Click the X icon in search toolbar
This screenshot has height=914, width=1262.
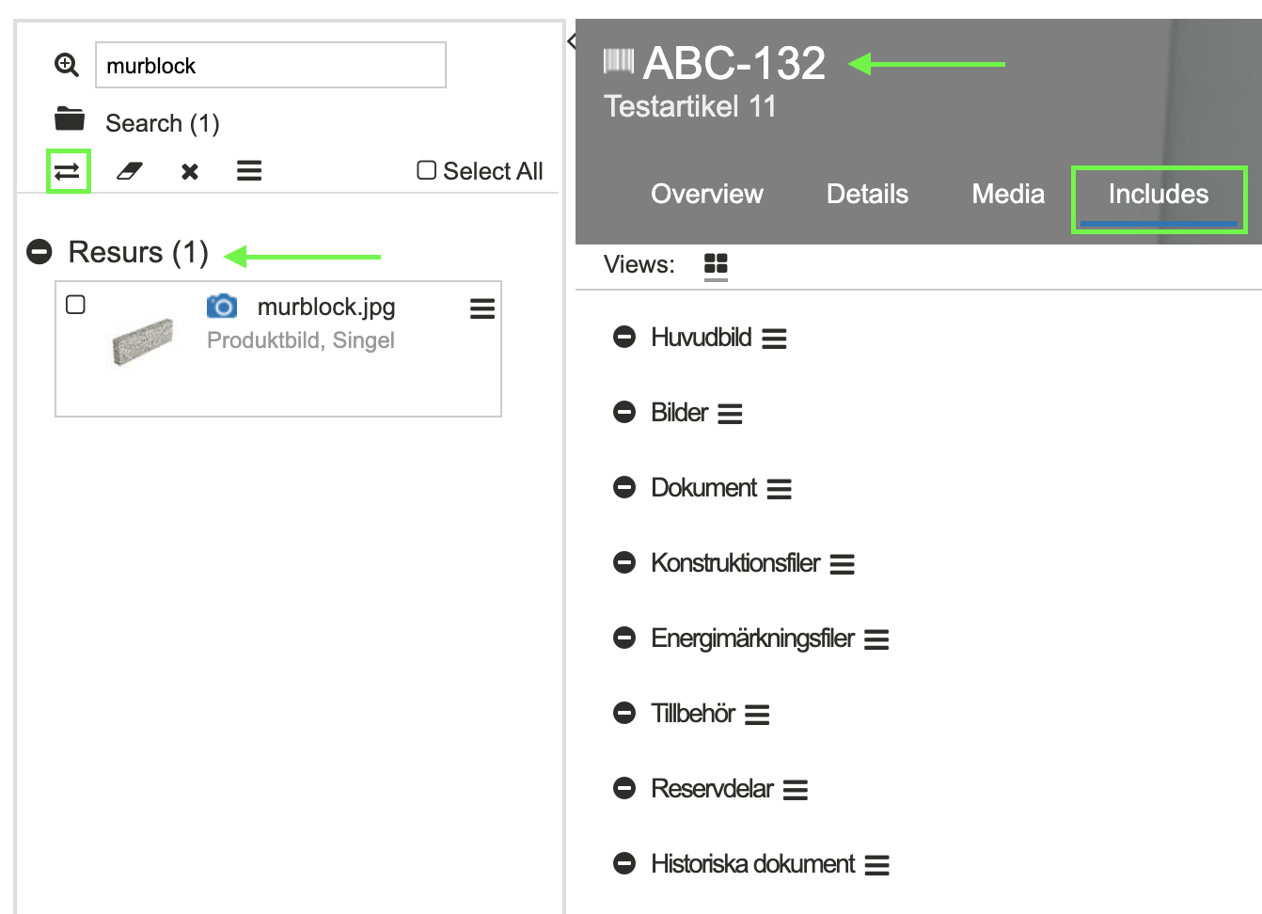pos(190,171)
